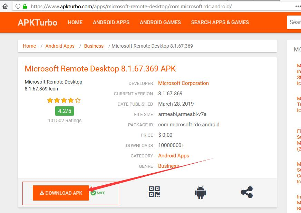The image size is (301, 213).
Task: Click price value $ 0.00
Action: (x=165, y=135)
